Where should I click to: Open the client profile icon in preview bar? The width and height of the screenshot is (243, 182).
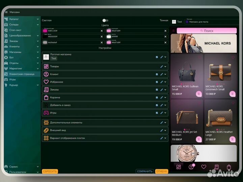(191, 167)
